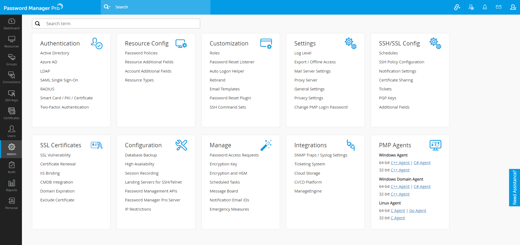The width and height of the screenshot is (520, 245).
Task: Click the Resource Config monitor-gear icon
Action: tap(181, 44)
